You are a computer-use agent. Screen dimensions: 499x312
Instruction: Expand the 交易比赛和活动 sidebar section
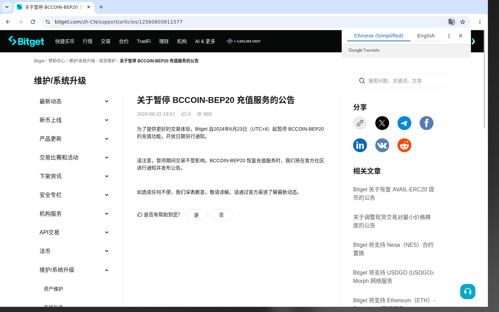click(74, 157)
